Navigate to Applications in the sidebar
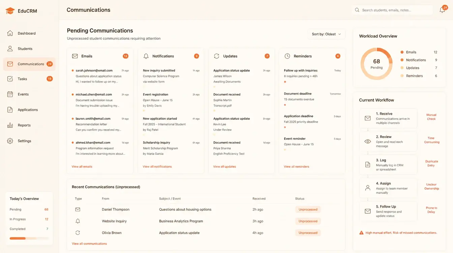This screenshot has width=453, height=253. (29, 110)
